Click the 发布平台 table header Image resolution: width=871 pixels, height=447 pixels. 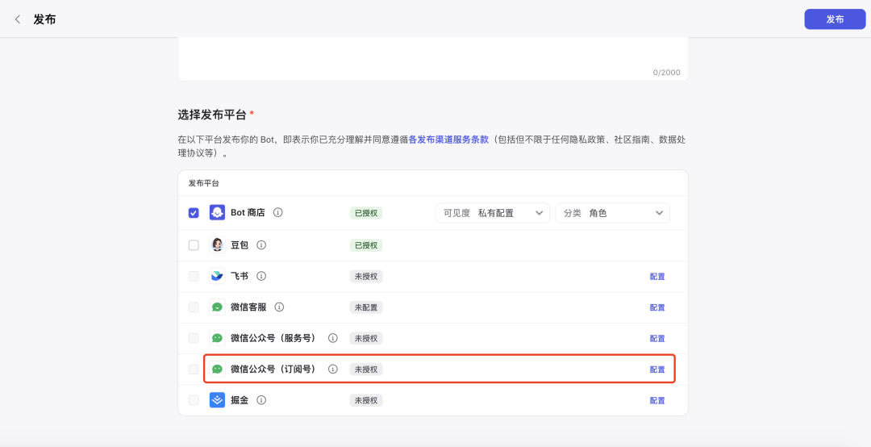tap(204, 183)
